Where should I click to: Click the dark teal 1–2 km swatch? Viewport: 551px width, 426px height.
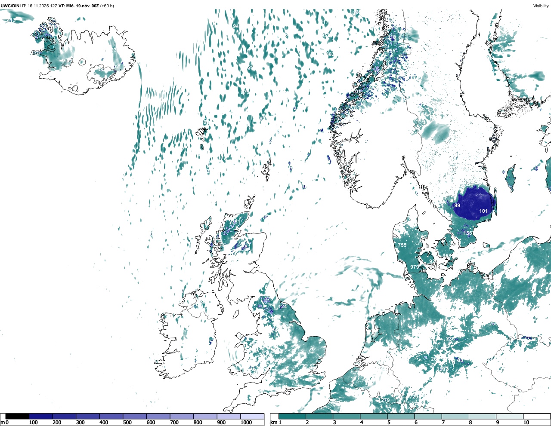click(x=292, y=416)
